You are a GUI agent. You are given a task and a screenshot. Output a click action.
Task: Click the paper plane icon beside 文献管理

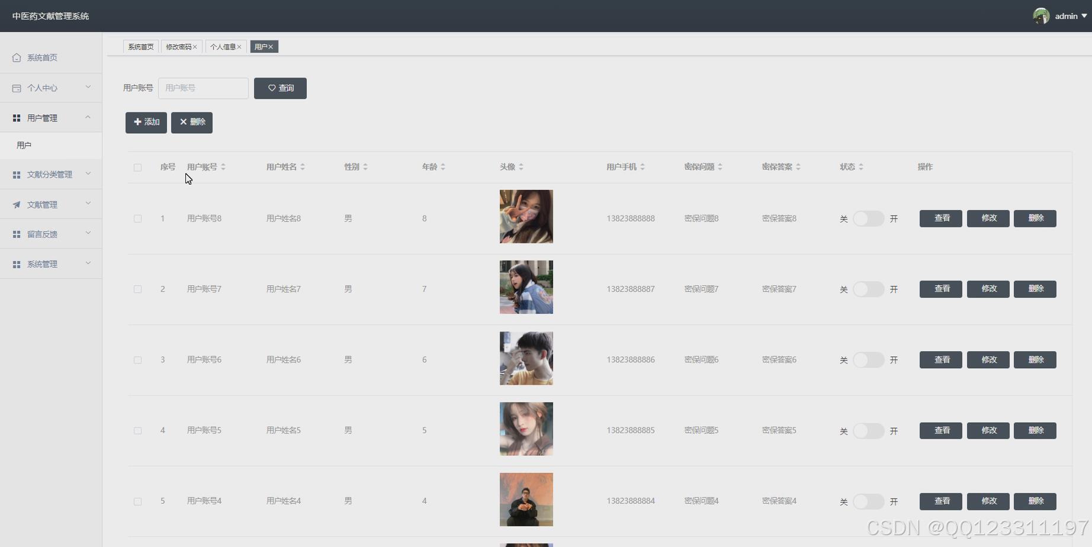[17, 205]
